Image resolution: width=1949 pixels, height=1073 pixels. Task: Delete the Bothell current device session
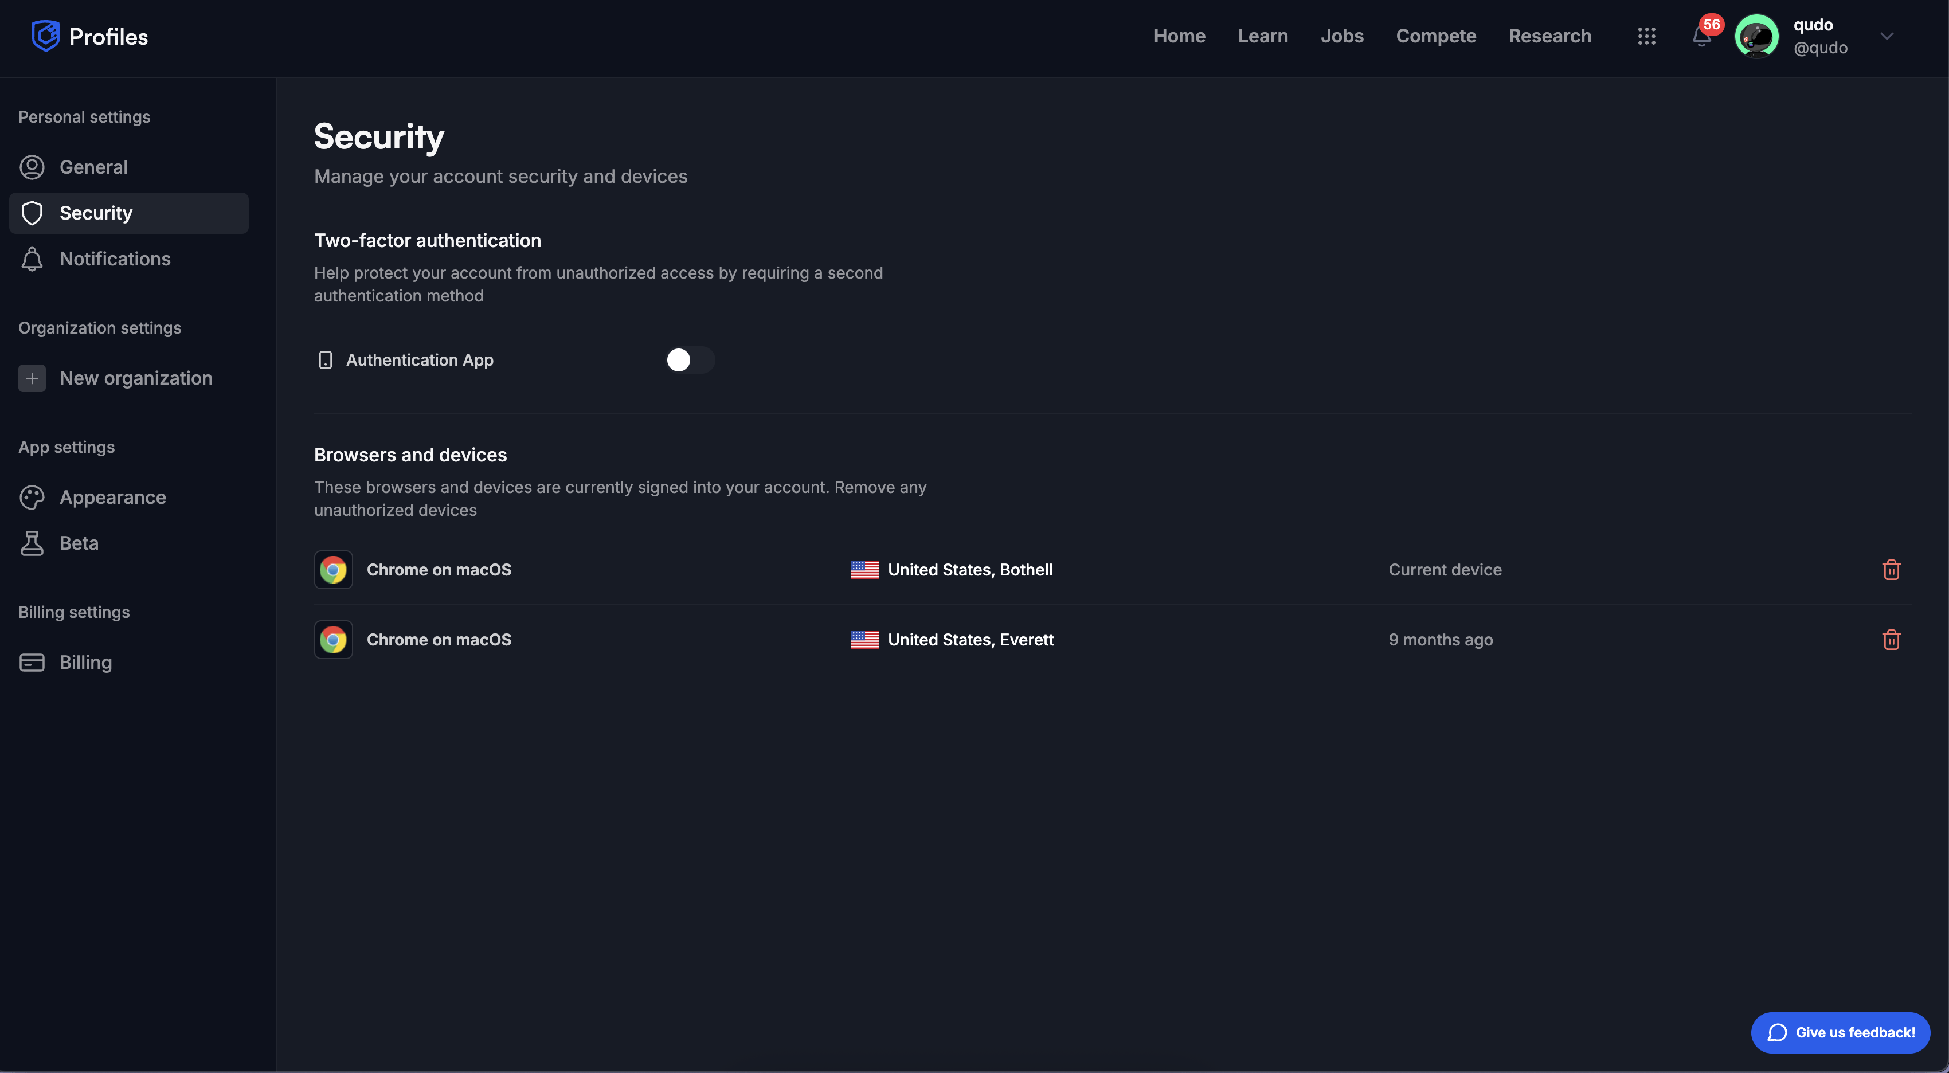pos(1891,570)
